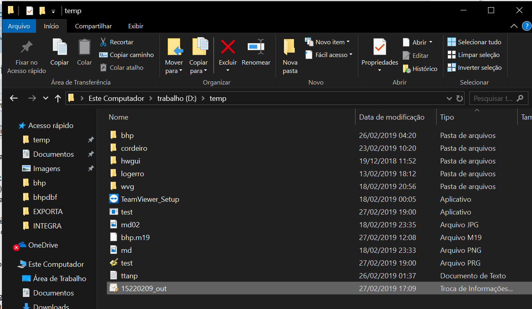
Task: Navigate up one folder level arrow
Action: pos(58,98)
